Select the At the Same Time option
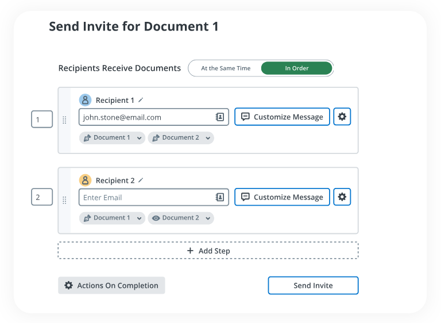This screenshot has height=323, width=441. tap(226, 68)
